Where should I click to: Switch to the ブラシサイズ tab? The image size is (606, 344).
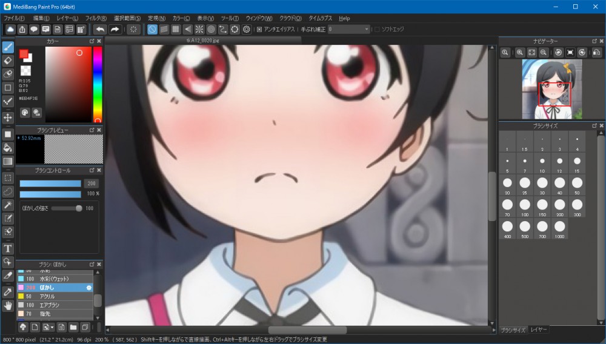513,330
